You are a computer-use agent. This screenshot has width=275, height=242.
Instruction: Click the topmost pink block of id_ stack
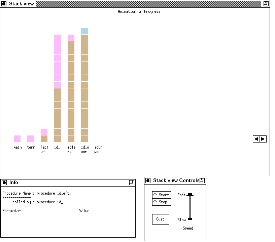tap(58, 38)
